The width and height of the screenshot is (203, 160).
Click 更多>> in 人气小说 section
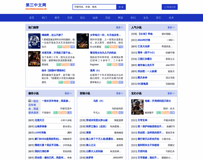tap(171, 27)
